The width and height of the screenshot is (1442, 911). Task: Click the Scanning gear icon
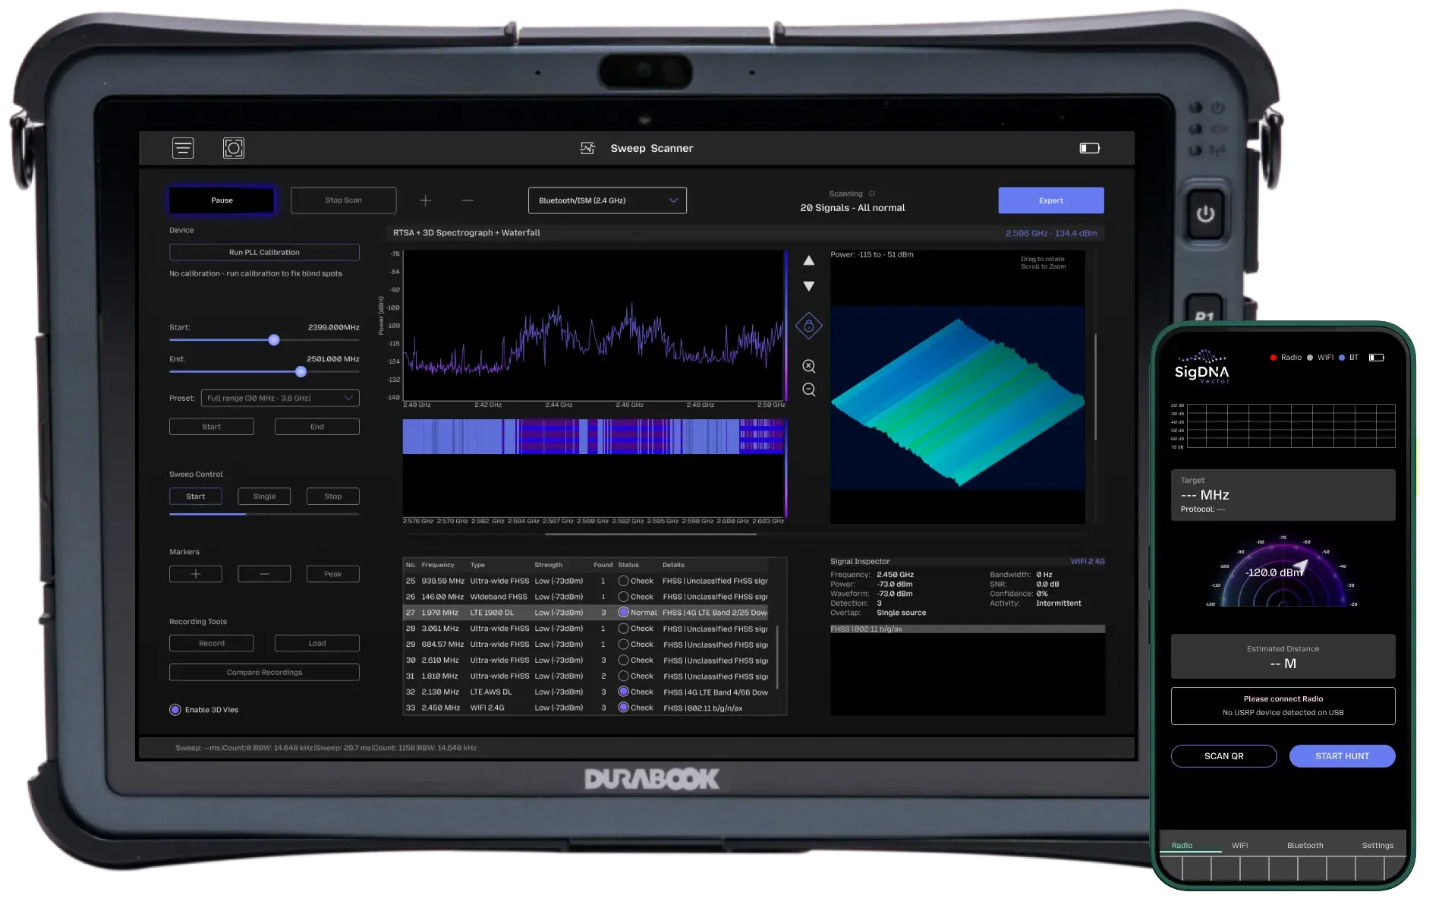click(872, 194)
